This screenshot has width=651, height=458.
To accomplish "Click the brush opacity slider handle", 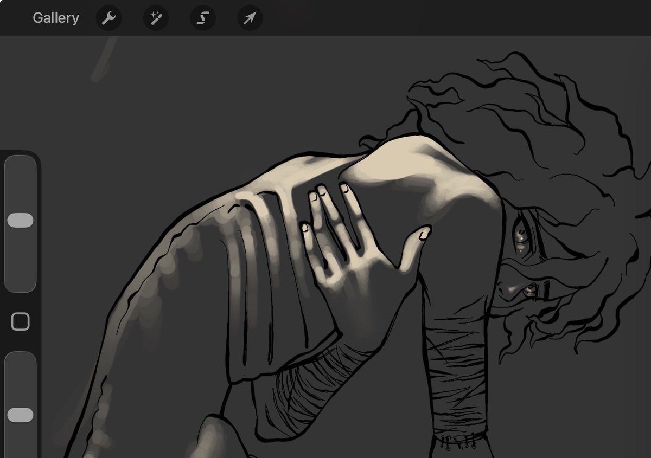I will click(x=21, y=415).
